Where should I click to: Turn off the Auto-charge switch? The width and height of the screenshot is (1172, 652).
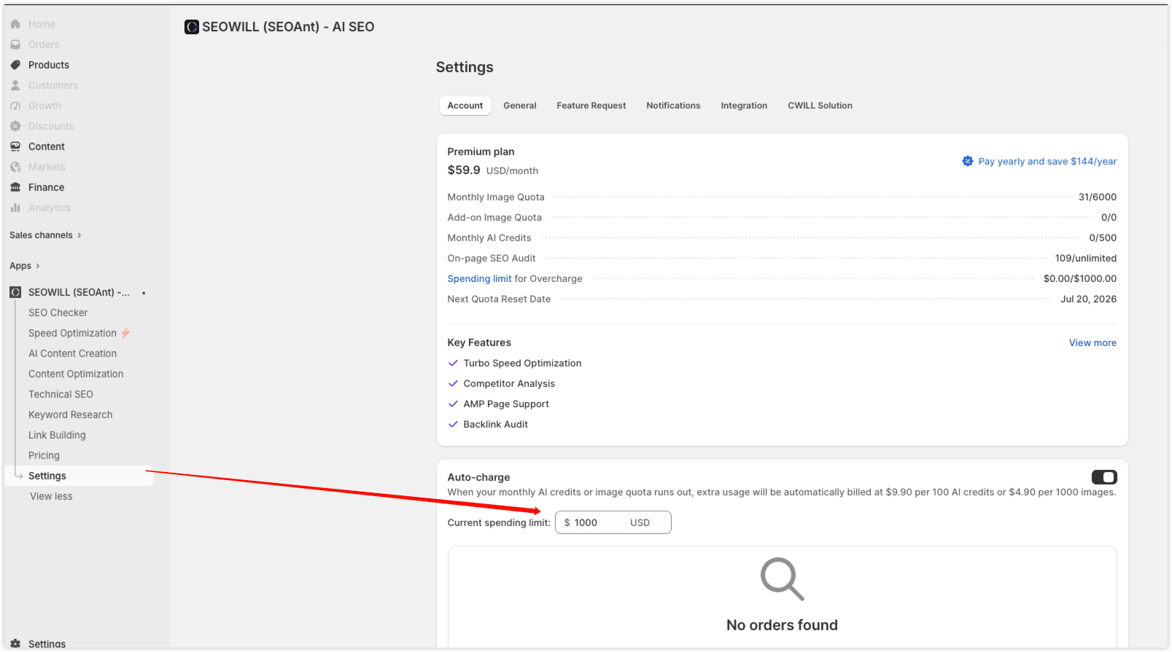[x=1104, y=477]
